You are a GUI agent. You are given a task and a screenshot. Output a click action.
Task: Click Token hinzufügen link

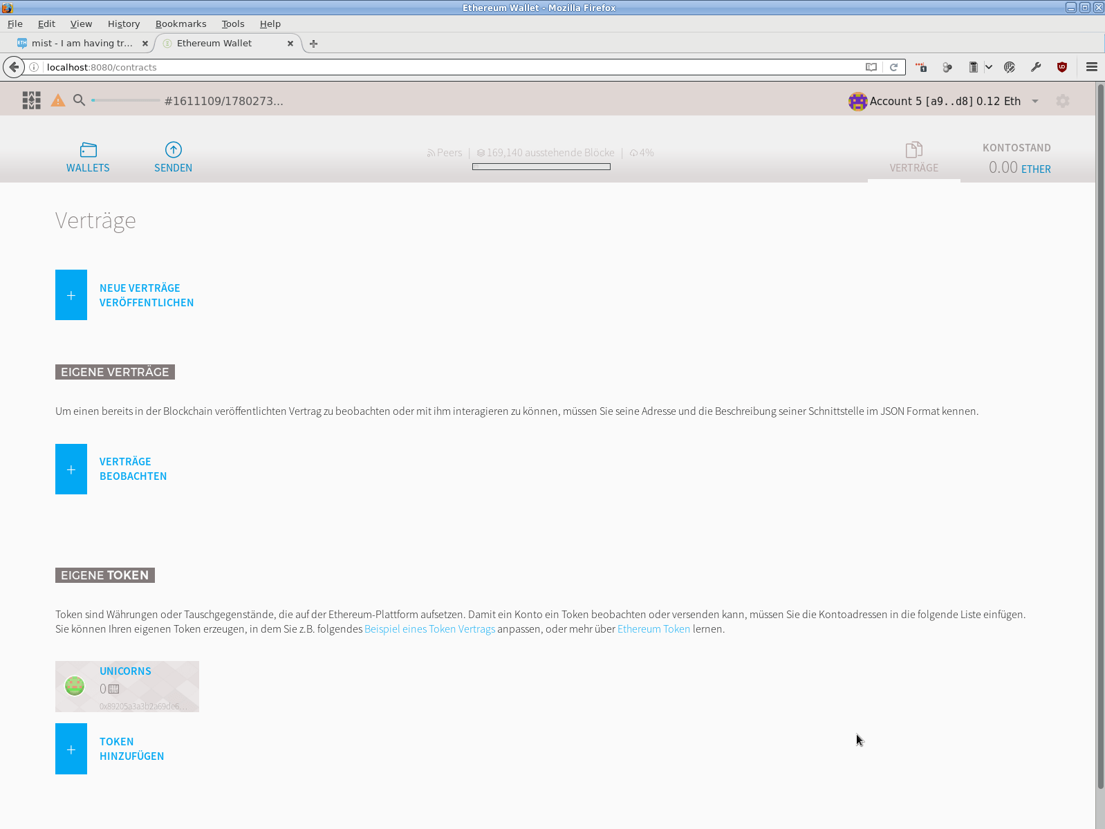(x=131, y=749)
